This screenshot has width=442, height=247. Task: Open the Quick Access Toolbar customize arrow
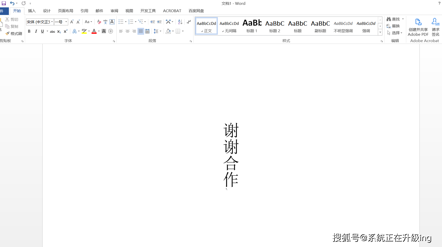point(30,4)
